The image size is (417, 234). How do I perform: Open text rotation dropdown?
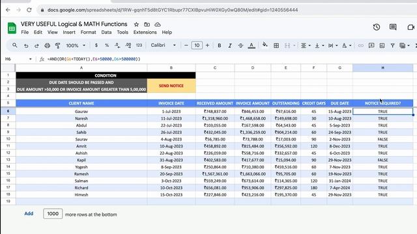[347, 45]
